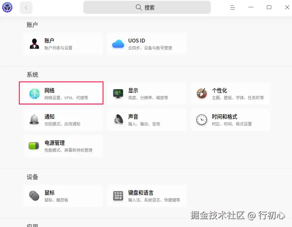
Task: Click 账户列表与设置 description
Action: (58, 48)
